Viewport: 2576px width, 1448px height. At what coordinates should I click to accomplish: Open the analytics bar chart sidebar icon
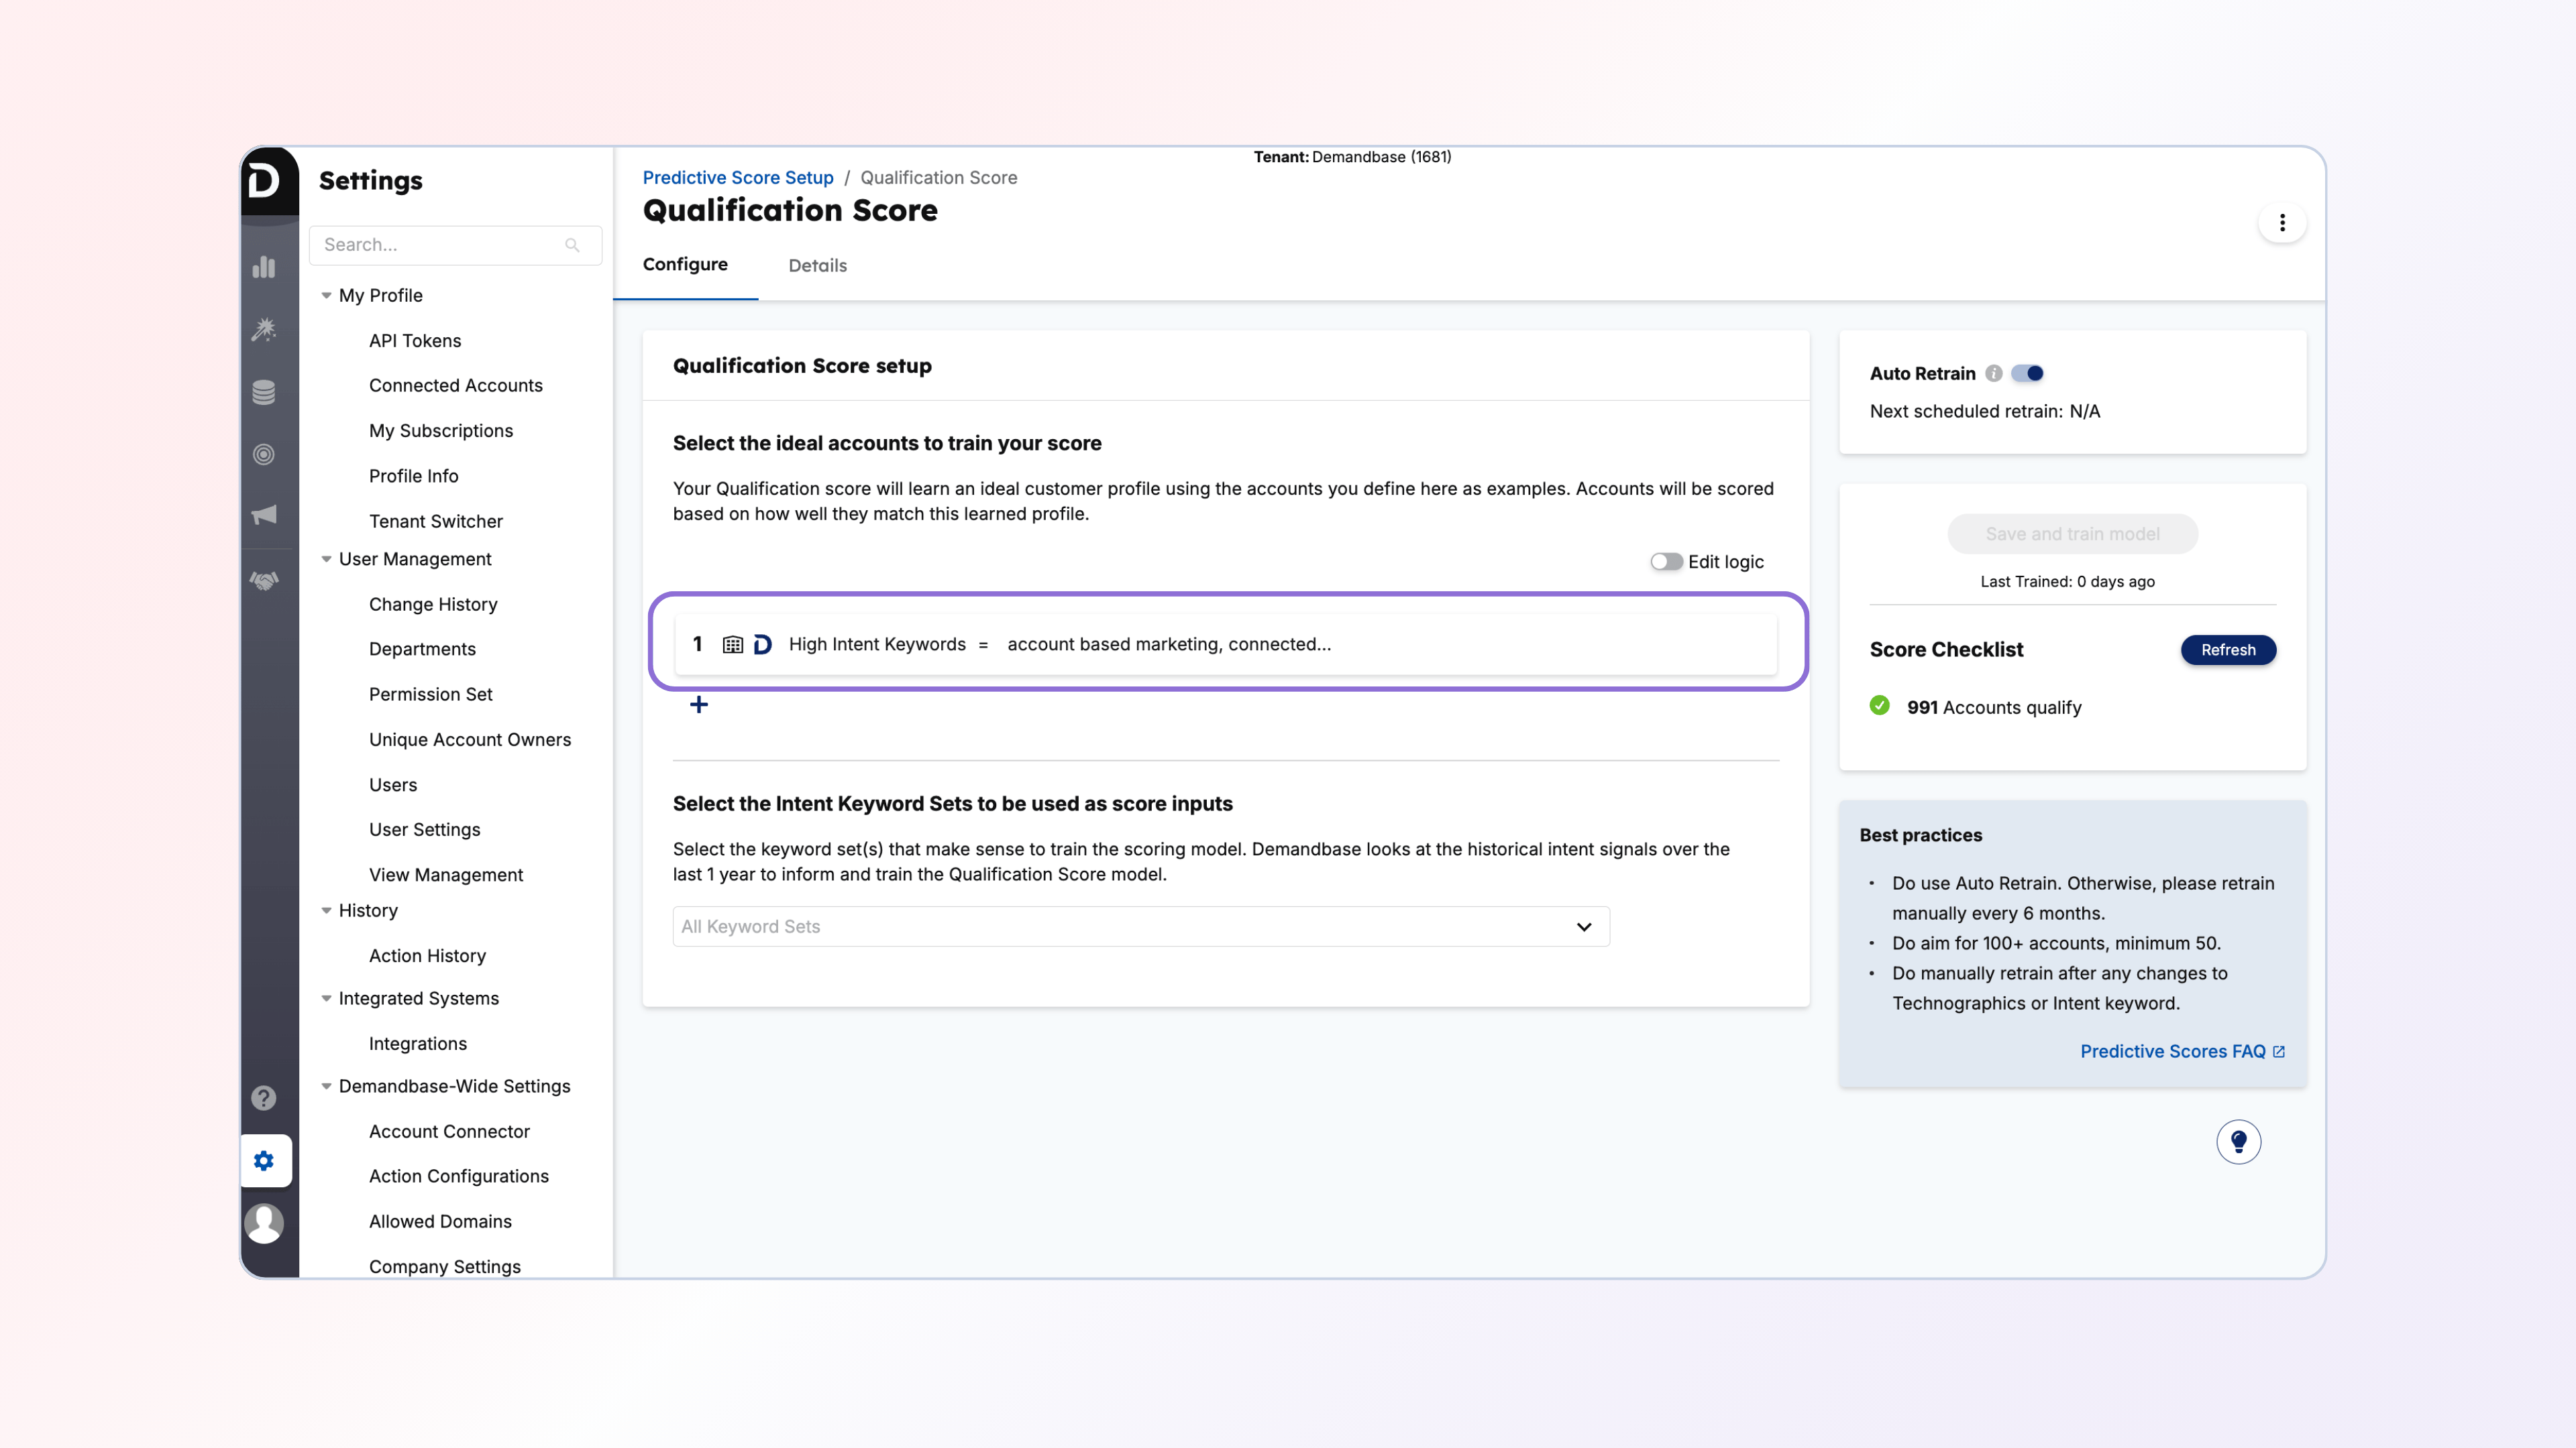tap(264, 267)
